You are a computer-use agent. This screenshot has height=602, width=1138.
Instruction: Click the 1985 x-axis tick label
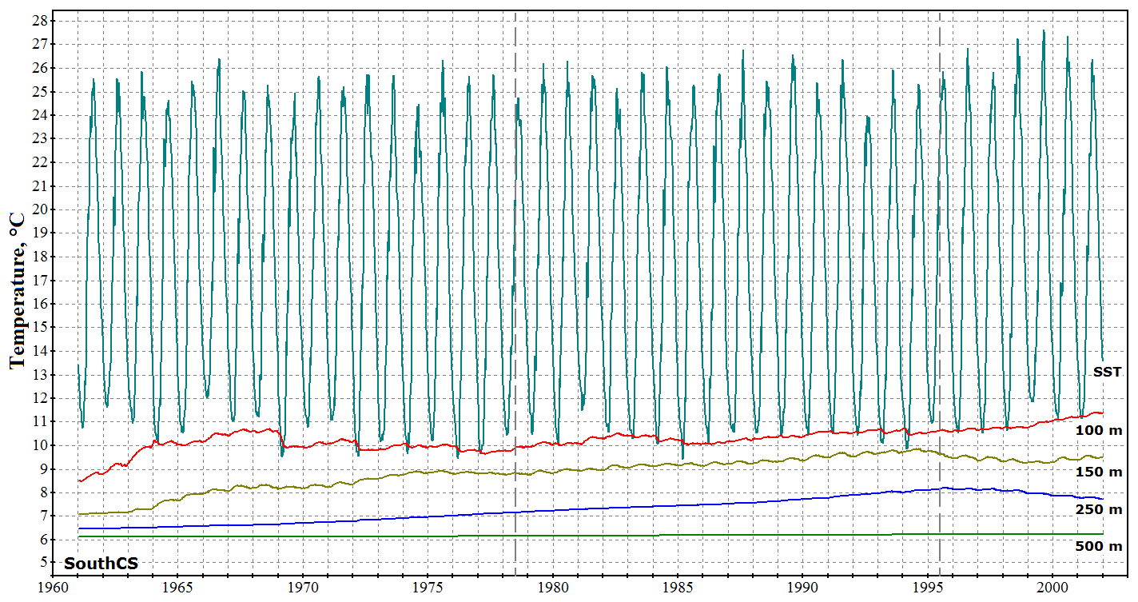pos(678,588)
